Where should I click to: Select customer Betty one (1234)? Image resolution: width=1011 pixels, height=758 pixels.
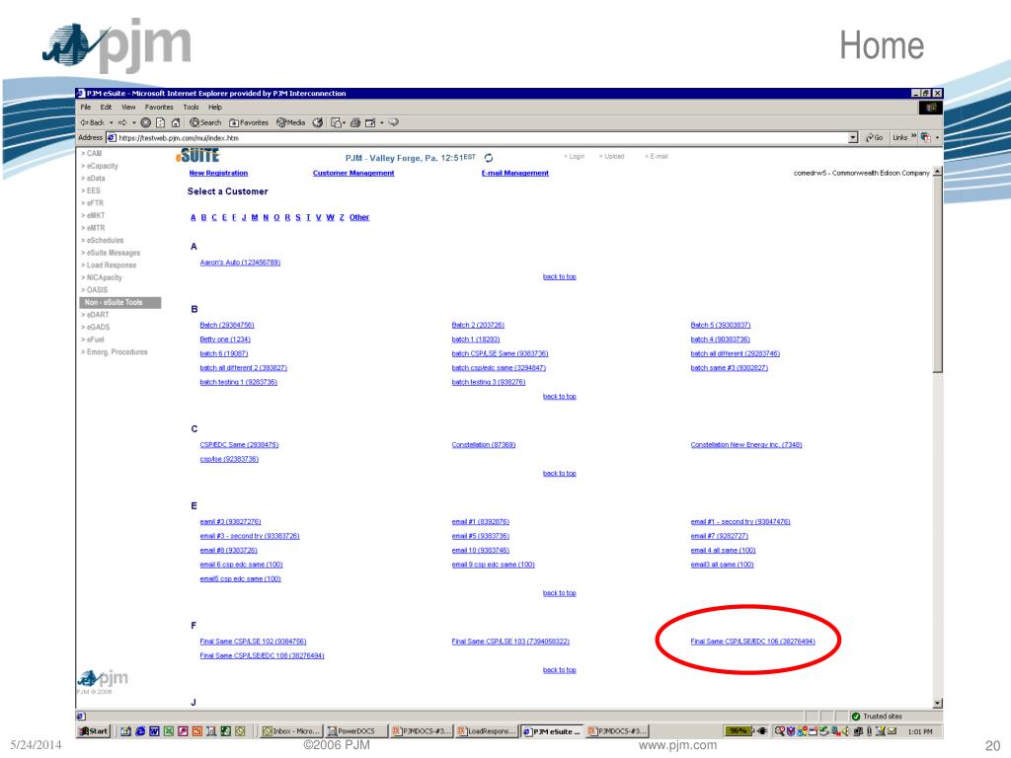tap(225, 340)
